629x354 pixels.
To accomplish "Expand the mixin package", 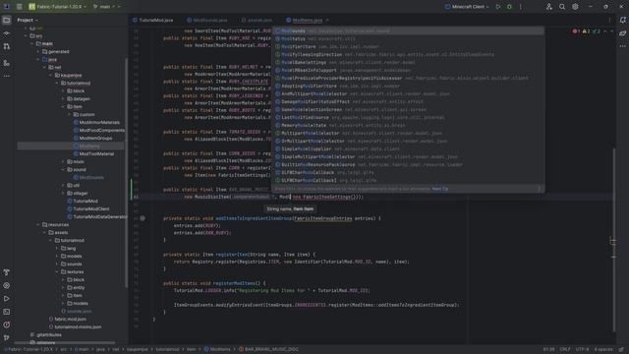I will point(63,161).
